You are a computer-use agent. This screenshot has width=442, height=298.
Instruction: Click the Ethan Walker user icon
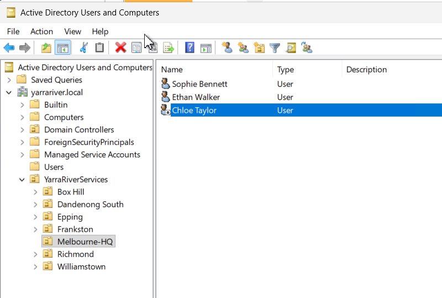pos(165,97)
